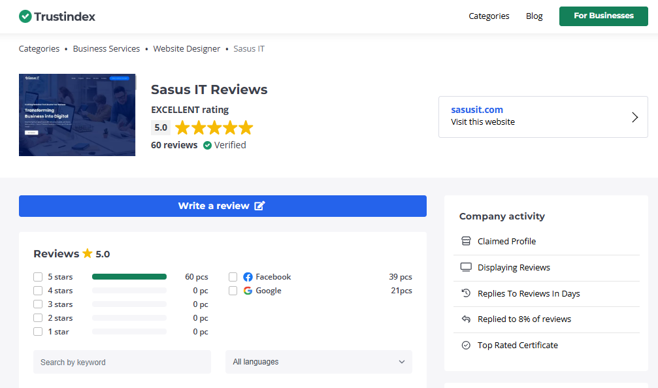Open the Website Designer breadcrumb link
The image size is (658, 388).
187,49
